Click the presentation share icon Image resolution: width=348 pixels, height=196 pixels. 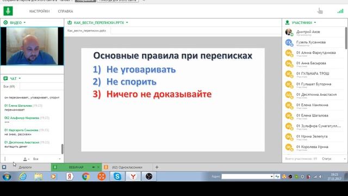(x=70, y=22)
